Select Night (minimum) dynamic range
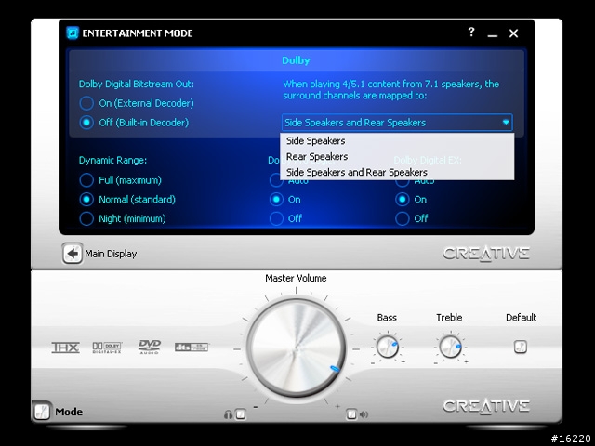595x446 pixels. (x=86, y=219)
